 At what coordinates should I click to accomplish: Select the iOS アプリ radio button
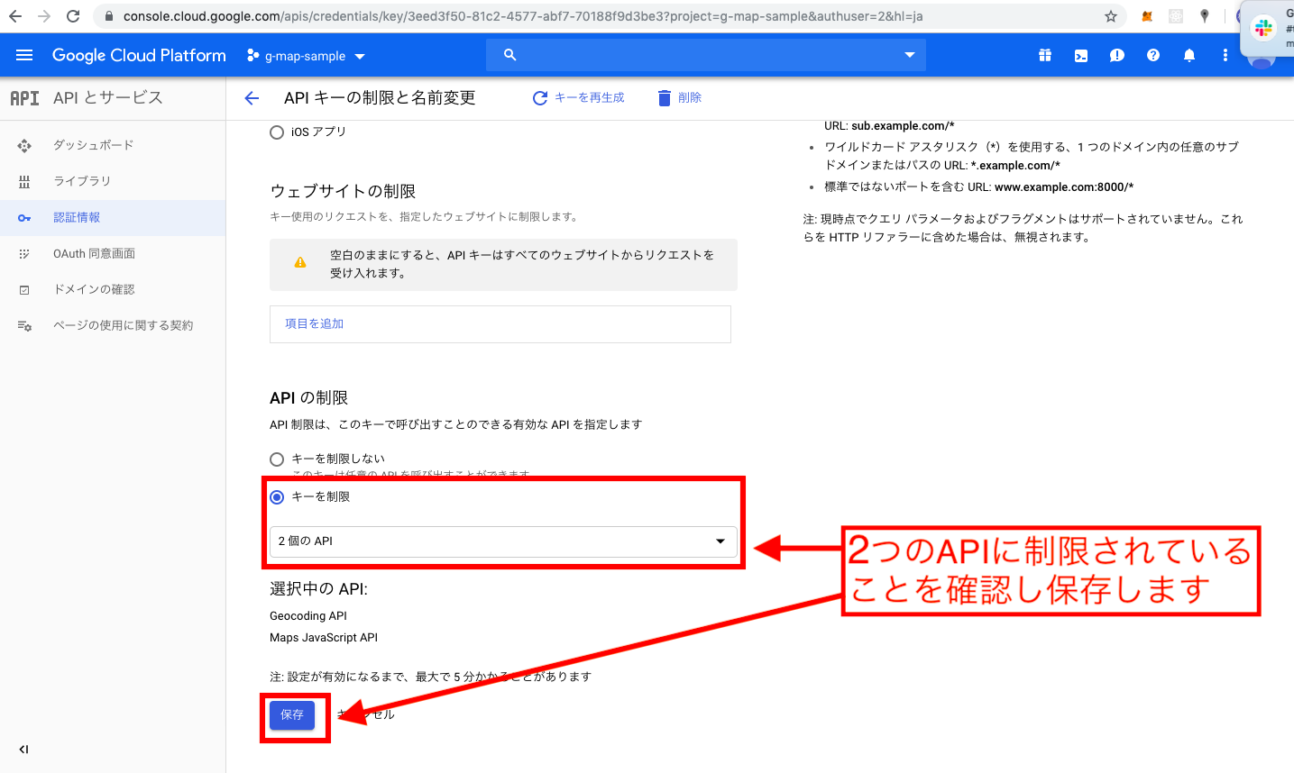point(277,132)
